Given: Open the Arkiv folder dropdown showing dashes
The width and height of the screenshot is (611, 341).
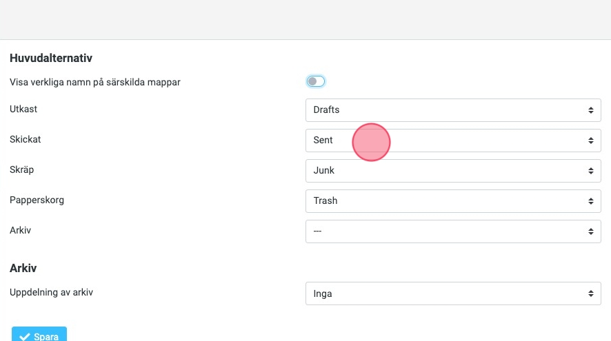Looking at the screenshot, I should 452,231.
